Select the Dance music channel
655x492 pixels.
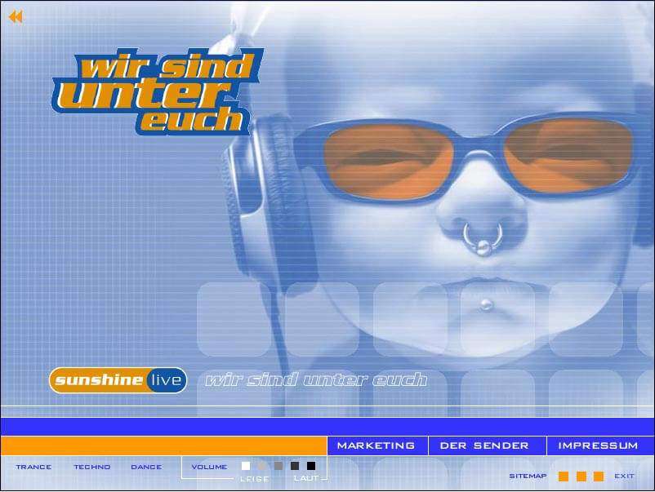coord(146,467)
